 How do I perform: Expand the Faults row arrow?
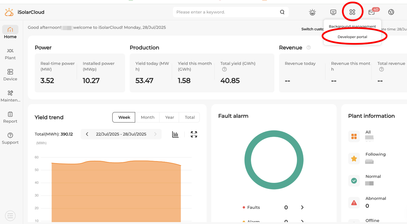pyautogui.click(x=302, y=207)
